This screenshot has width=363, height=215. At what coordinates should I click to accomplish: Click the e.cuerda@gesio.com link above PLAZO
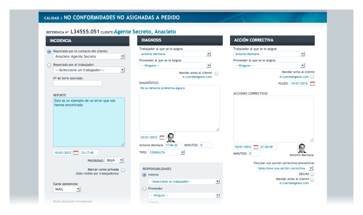point(294,77)
